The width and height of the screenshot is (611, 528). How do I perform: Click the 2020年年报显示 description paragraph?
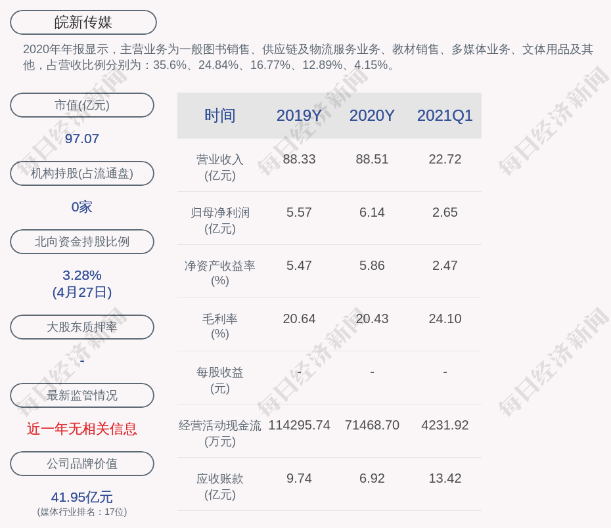pyautogui.click(x=308, y=57)
